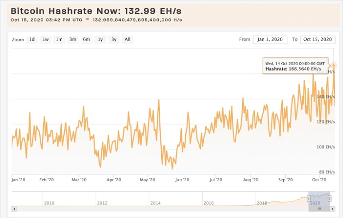343x218 pixels.
Task: Click the 2010 label in navigator
Action: click(x=49, y=203)
